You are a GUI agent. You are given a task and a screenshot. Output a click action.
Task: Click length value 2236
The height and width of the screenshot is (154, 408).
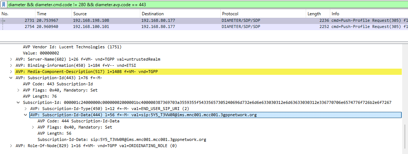[324, 20]
